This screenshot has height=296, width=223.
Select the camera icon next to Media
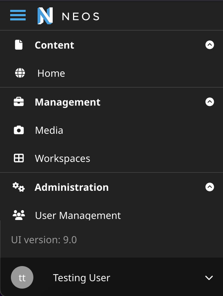(x=19, y=130)
